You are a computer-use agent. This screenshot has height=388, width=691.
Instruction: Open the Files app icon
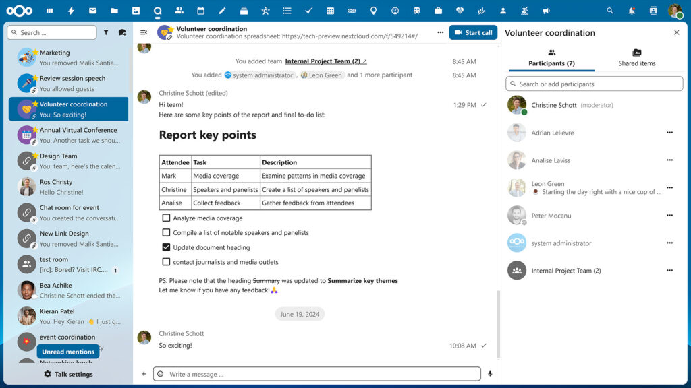pos(114,9)
